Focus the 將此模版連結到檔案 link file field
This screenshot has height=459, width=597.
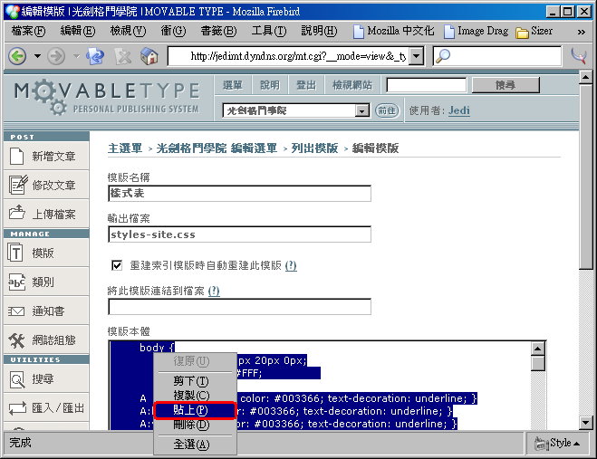(x=239, y=307)
